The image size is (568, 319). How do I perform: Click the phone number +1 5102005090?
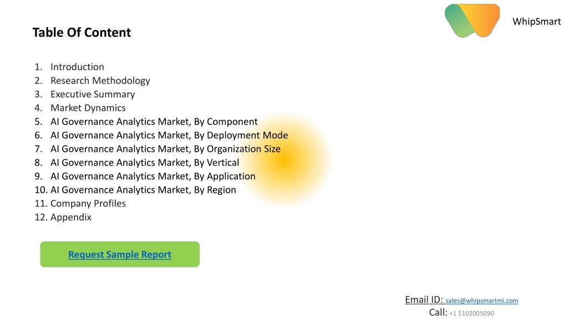click(x=471, y=313)
